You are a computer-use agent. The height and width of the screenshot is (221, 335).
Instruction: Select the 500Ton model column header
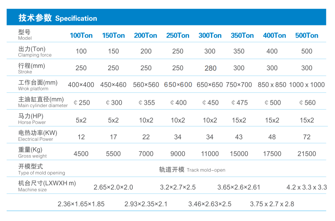coord(306,35)
